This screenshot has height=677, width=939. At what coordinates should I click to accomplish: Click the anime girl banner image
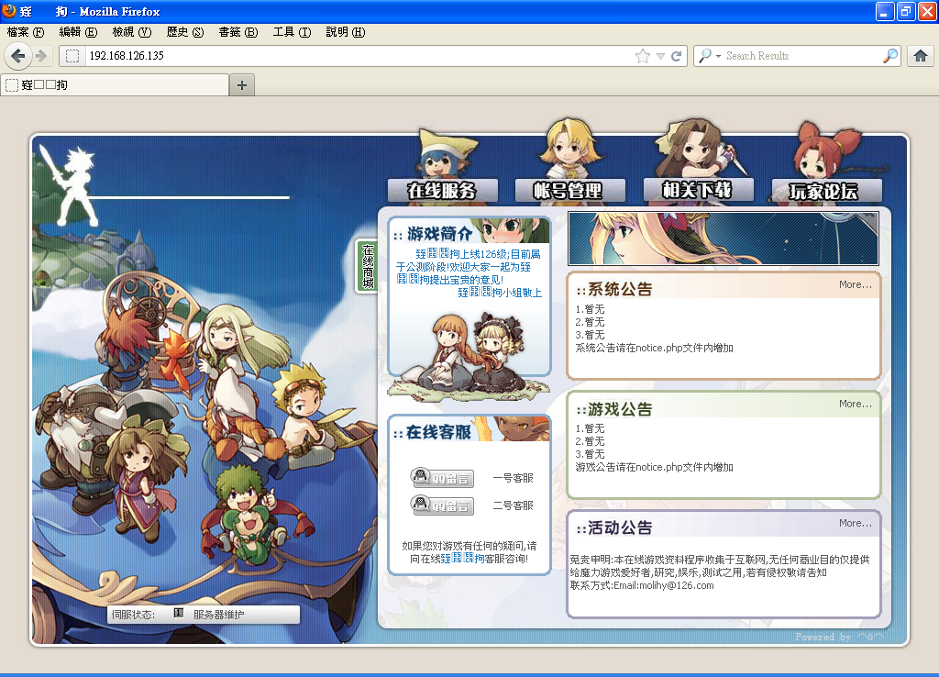pos(724,239)
